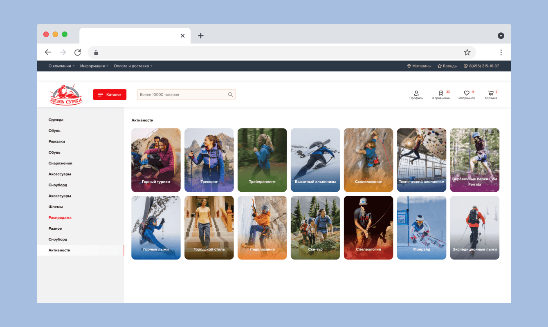Viewport: 548px width, 327px height.
Task: Select Шлемы in the sidebar
Action: pos(56,207)
